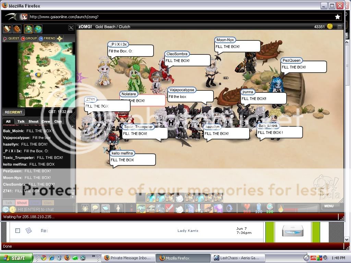Open the game MENU button
Viewport: 351px width, 263px height.
tap(329, 206)
